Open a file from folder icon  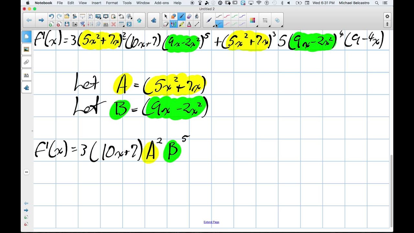coord(67,16)
